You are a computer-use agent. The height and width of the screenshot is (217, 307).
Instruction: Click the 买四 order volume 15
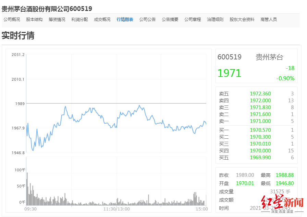tap(291, 151)
